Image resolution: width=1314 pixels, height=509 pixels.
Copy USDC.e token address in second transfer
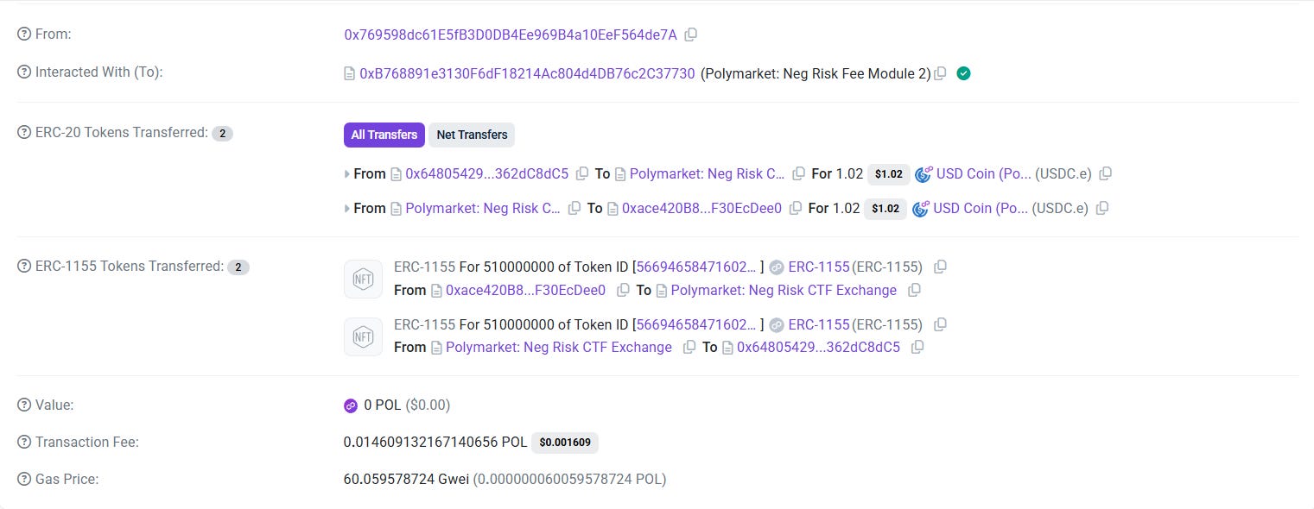(x=1101, y=208)
